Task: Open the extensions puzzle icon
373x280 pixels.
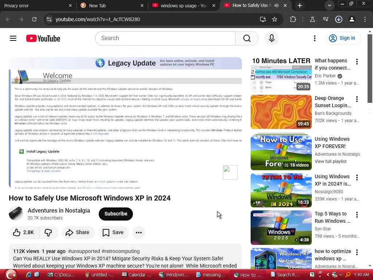Action: [x=293, y=19]
